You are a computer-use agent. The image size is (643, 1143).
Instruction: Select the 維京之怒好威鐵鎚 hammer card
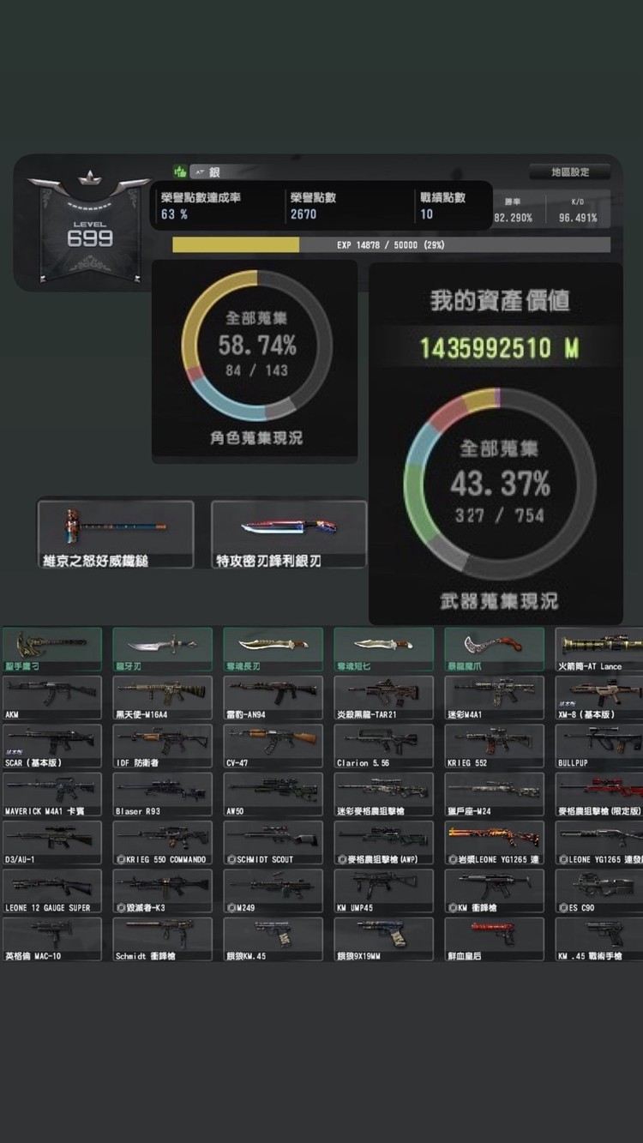click(x=115, y=534)
